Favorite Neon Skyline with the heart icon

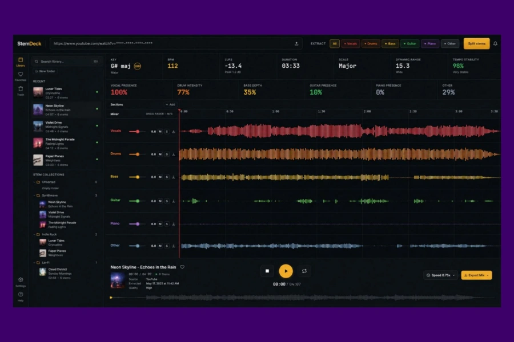pyautogui.click(x=182, y=267)
